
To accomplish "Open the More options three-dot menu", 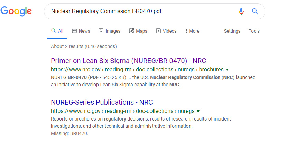I will (x=192, y=31).
